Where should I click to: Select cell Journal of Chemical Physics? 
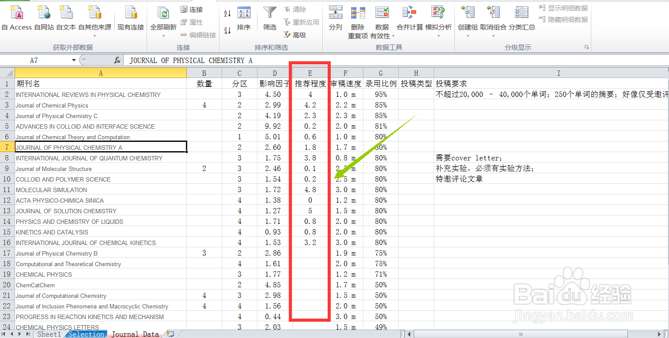[101, 105]
